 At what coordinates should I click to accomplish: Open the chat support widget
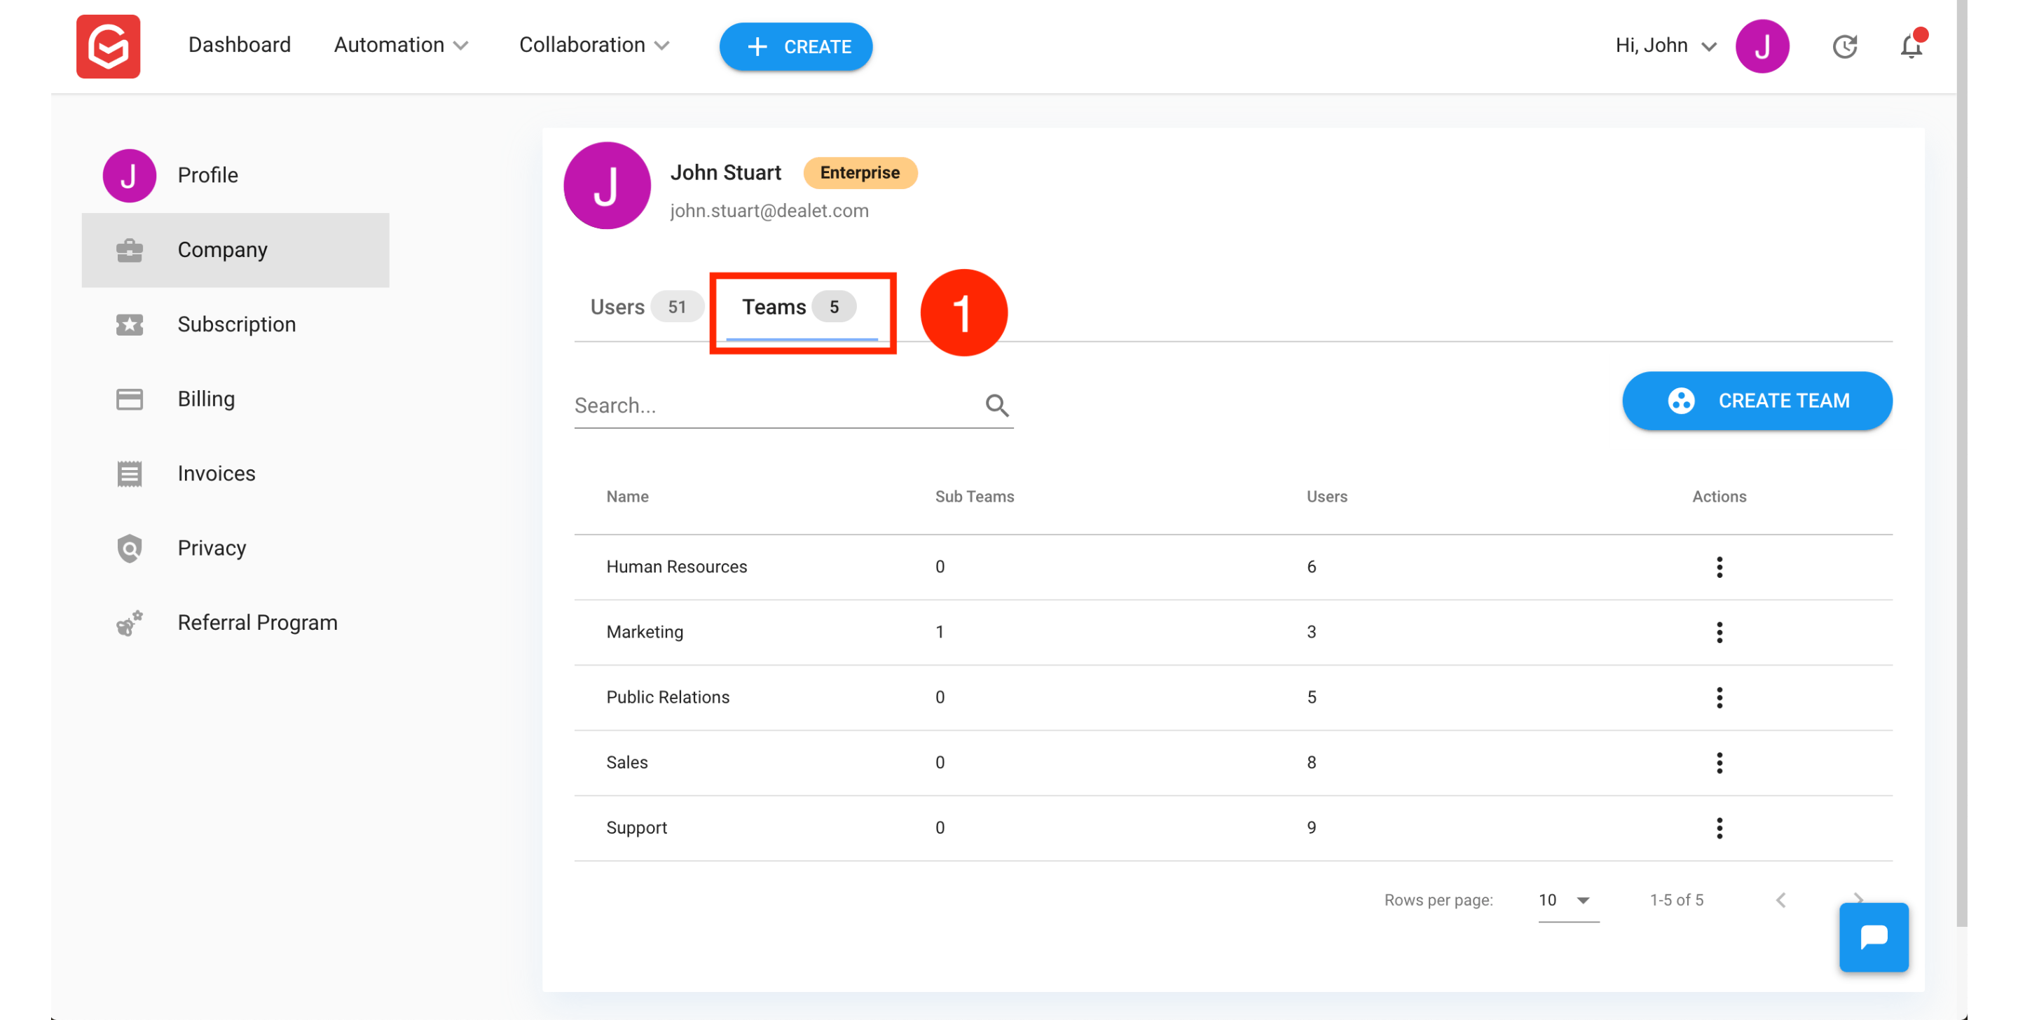[1872, 937]
